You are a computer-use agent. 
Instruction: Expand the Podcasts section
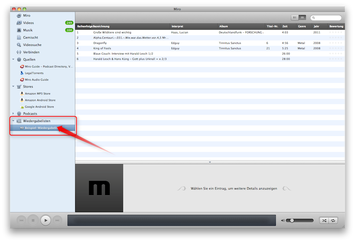click(x=13, y=114)
